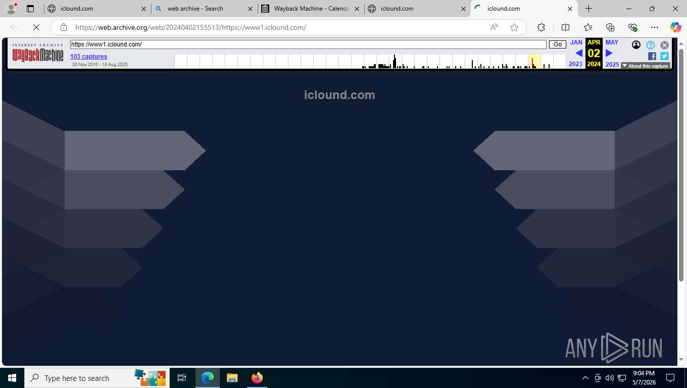Switch to web archive - Search tab
The height and width of the screenshot is (388, 687).
click(x=205, y=9)
